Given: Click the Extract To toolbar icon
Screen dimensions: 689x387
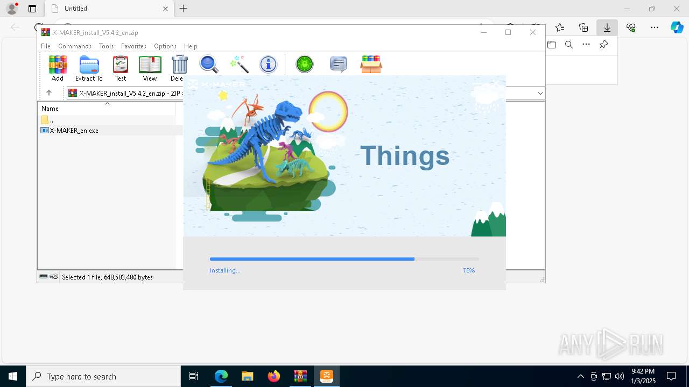Looking at the screenshot, I should (x=89, y=68).
